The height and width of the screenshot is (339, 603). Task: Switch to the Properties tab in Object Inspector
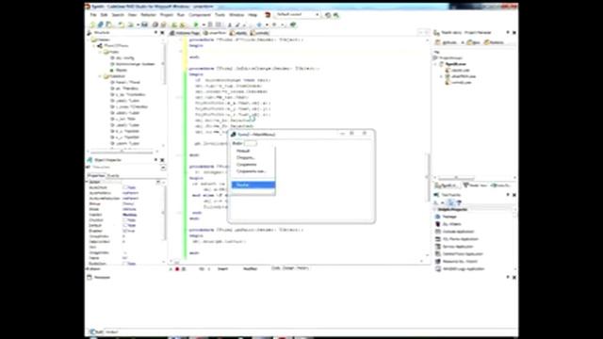click(x=96, y=175)
